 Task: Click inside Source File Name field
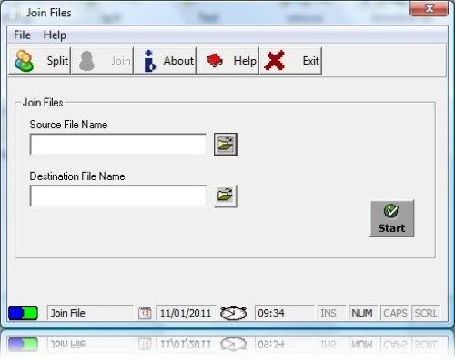pyautogui.click(x=118, y=144)
